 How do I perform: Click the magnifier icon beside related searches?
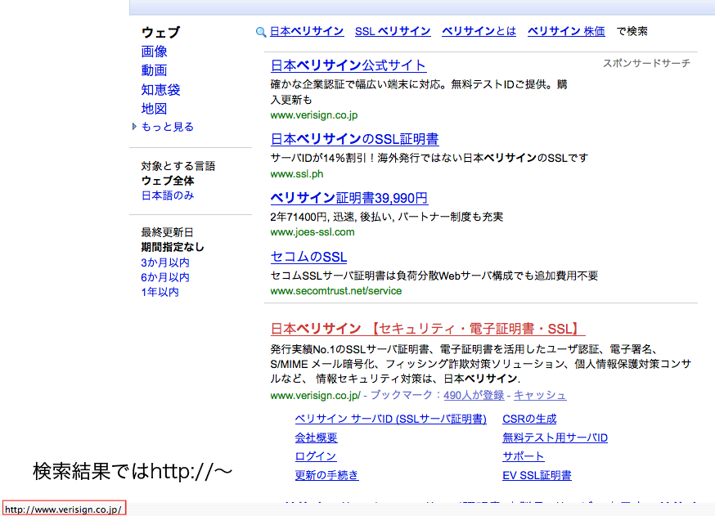(x=261, y=32)
